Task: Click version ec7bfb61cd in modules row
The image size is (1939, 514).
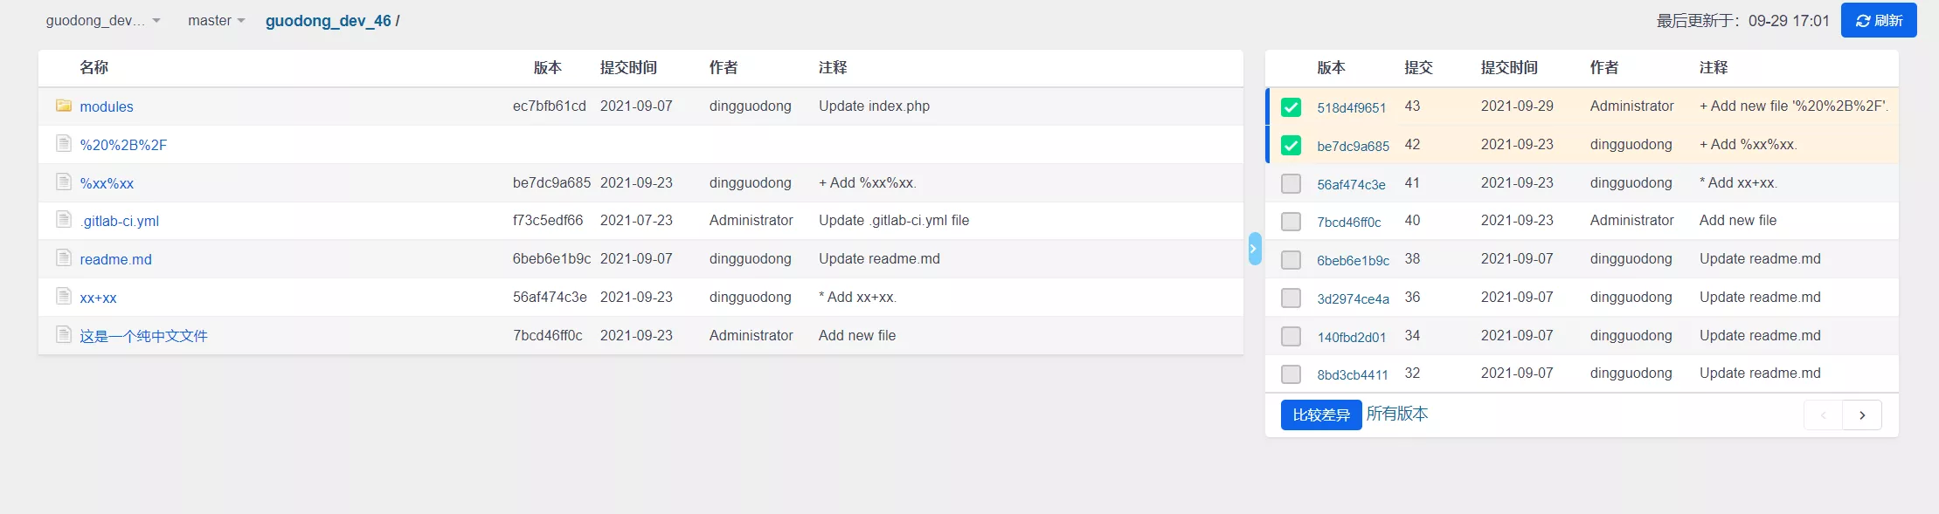Action: [550, 106]
